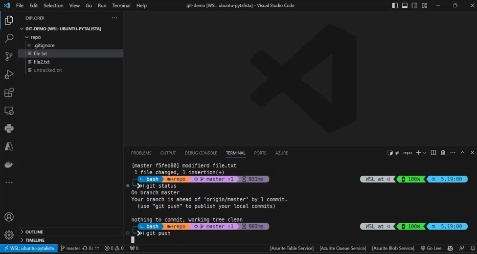
Task: Open Customize Layout icon
Action: [x=424, y=5]
